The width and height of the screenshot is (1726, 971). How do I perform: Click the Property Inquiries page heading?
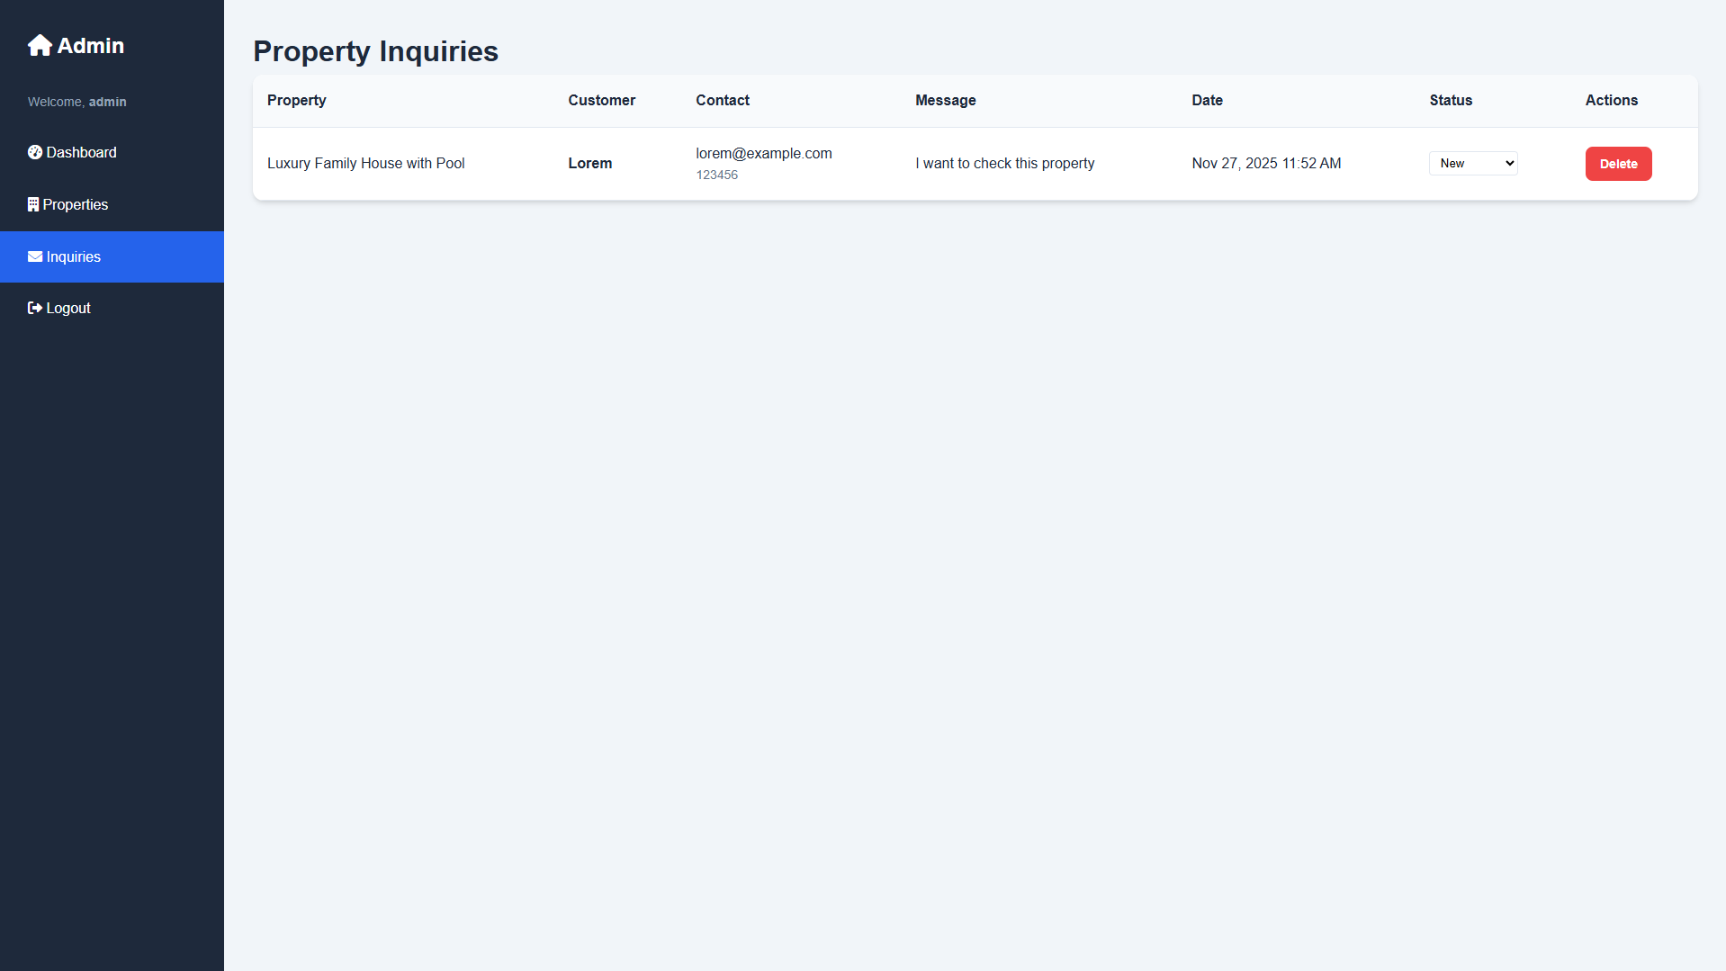pyautogui.click(x=375, y=51)
